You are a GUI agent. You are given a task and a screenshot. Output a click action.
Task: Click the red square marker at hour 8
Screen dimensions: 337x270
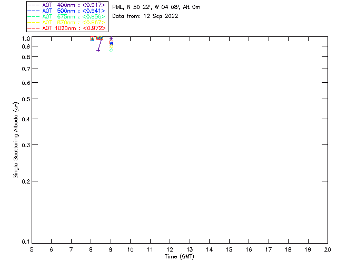[x=92, y=39]
